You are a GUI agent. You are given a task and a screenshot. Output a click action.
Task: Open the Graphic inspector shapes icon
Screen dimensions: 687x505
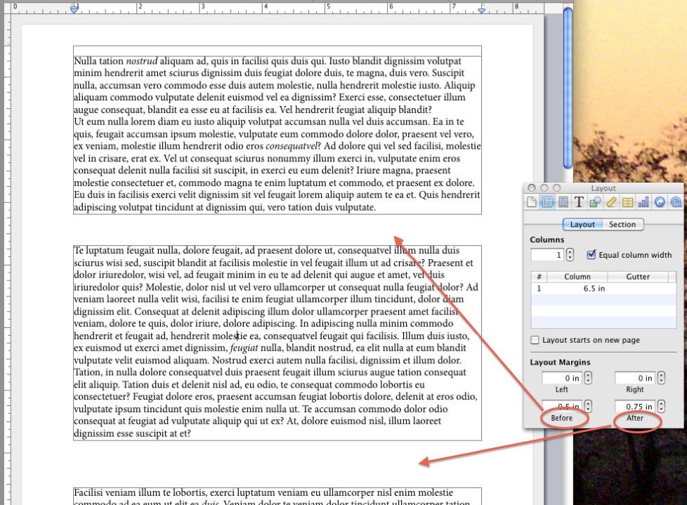(595, 202)
